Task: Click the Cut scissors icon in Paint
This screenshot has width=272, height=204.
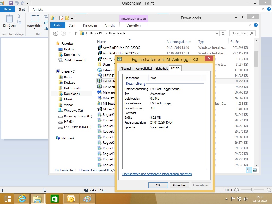Action: 19,16
